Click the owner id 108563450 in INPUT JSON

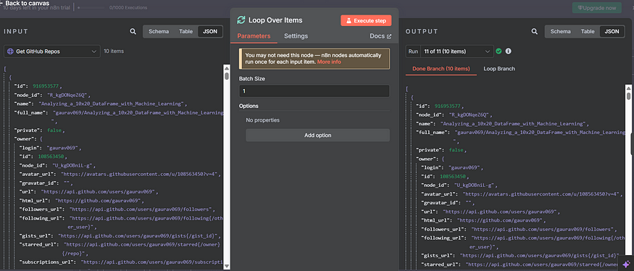click(51, 157)
